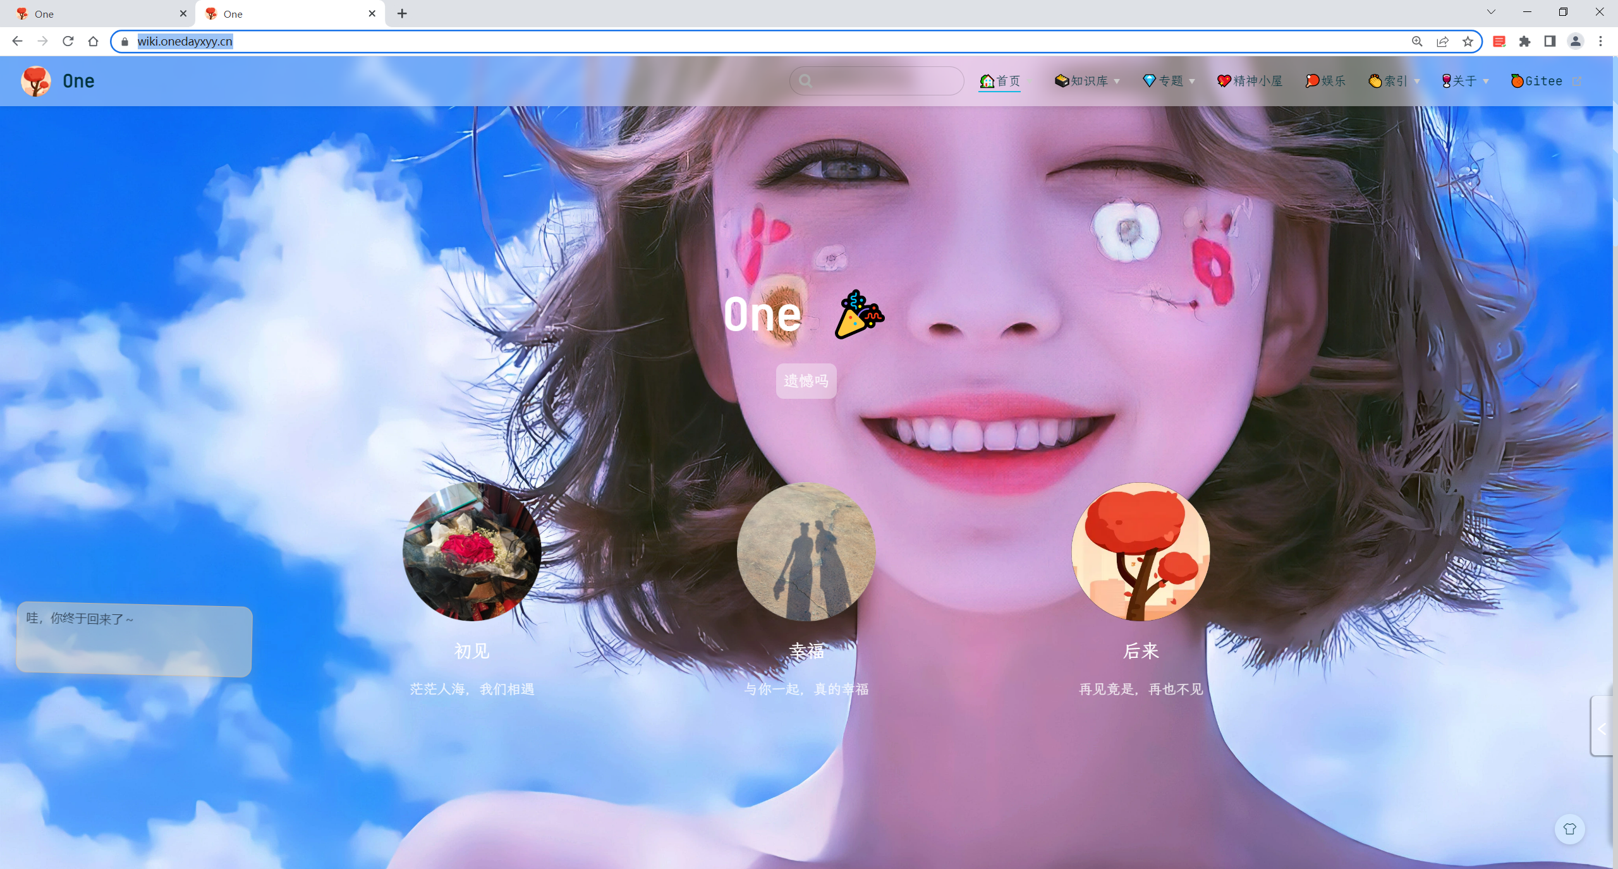The height and width of the screenshot is (869, 1618).
Task: Click the 遗憾吗 button
Action: coord(806,380)
